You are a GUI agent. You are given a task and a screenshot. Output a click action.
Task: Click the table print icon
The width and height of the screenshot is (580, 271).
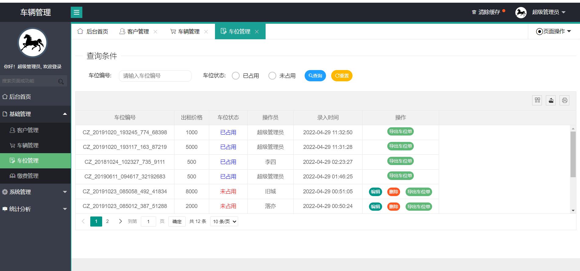(564, 100)
